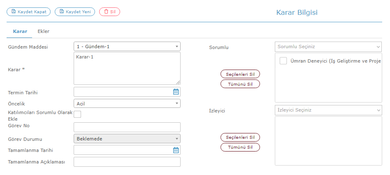Image resolution: width=390 pixels, height=175 pixels.
Task: Select the Karar tab
Action: 20,31
